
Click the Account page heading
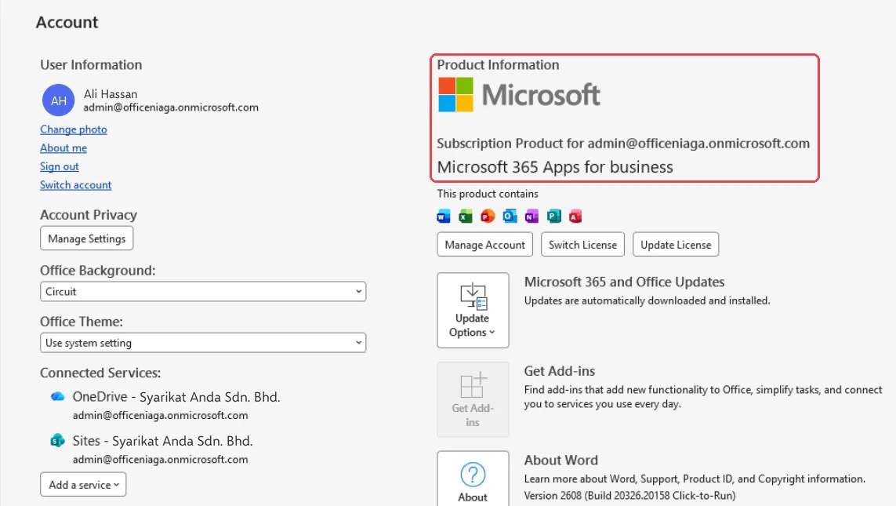coord(67,22)
